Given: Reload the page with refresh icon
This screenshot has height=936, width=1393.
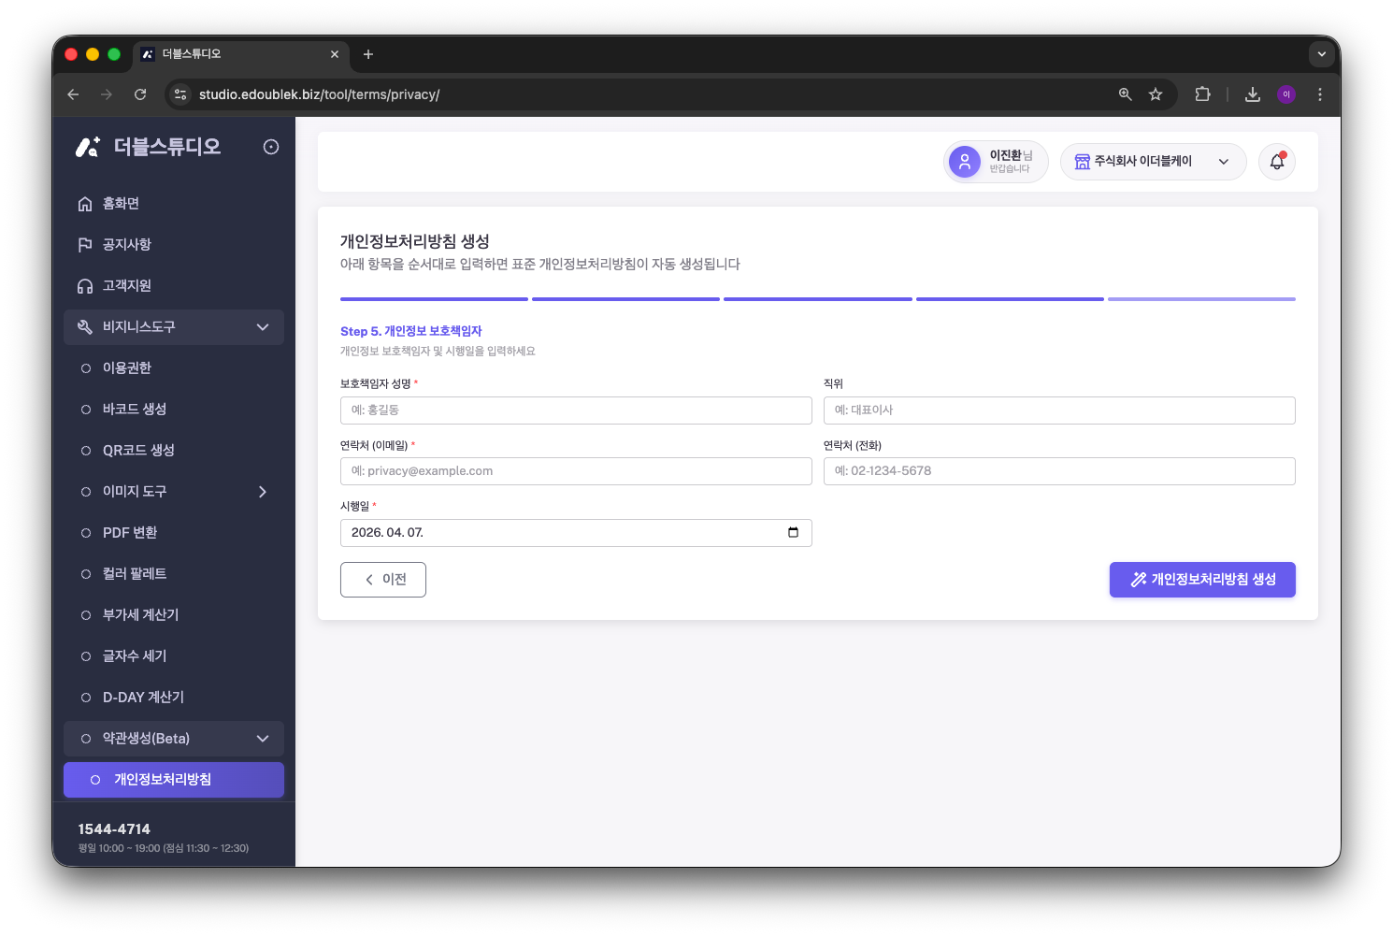Looking at the screenshot, I should point(140,94).
